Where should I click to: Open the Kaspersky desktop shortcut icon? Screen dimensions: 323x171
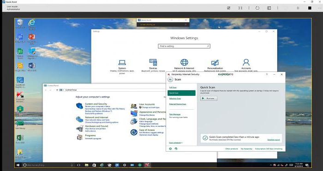click(20, 96)
